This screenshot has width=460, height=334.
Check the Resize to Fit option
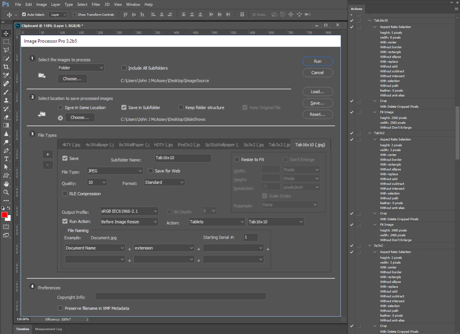pos(237,159)
